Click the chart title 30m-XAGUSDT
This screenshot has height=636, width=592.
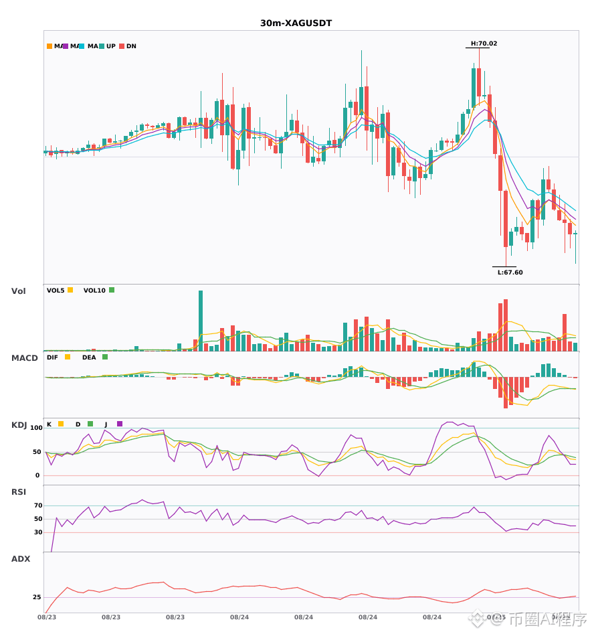[296, 23]
